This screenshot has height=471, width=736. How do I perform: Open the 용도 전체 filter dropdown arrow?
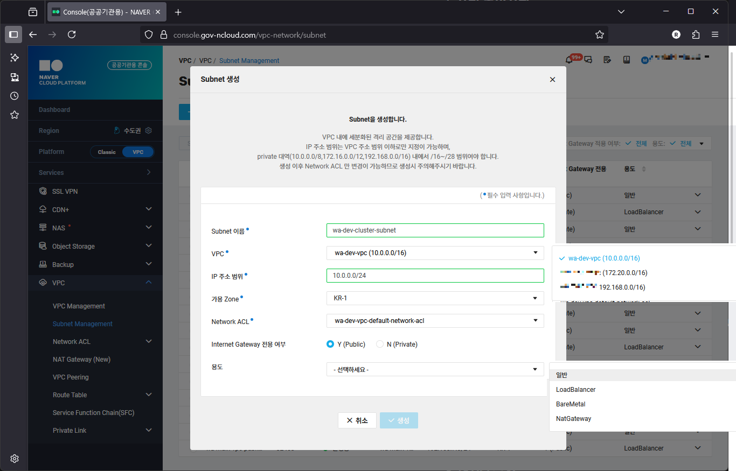702,144
